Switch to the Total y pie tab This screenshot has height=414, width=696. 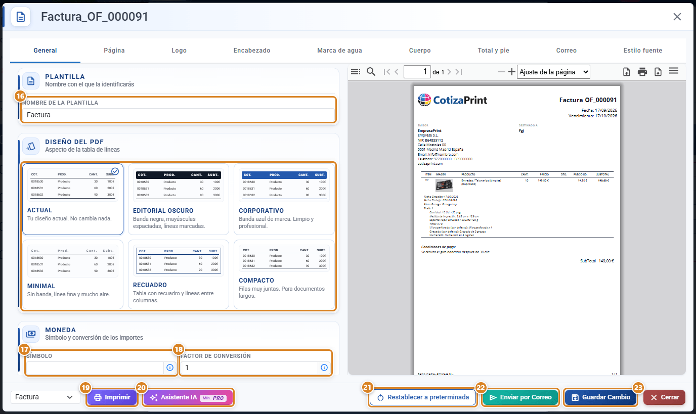pyautogui.click(x=494, y=51)
